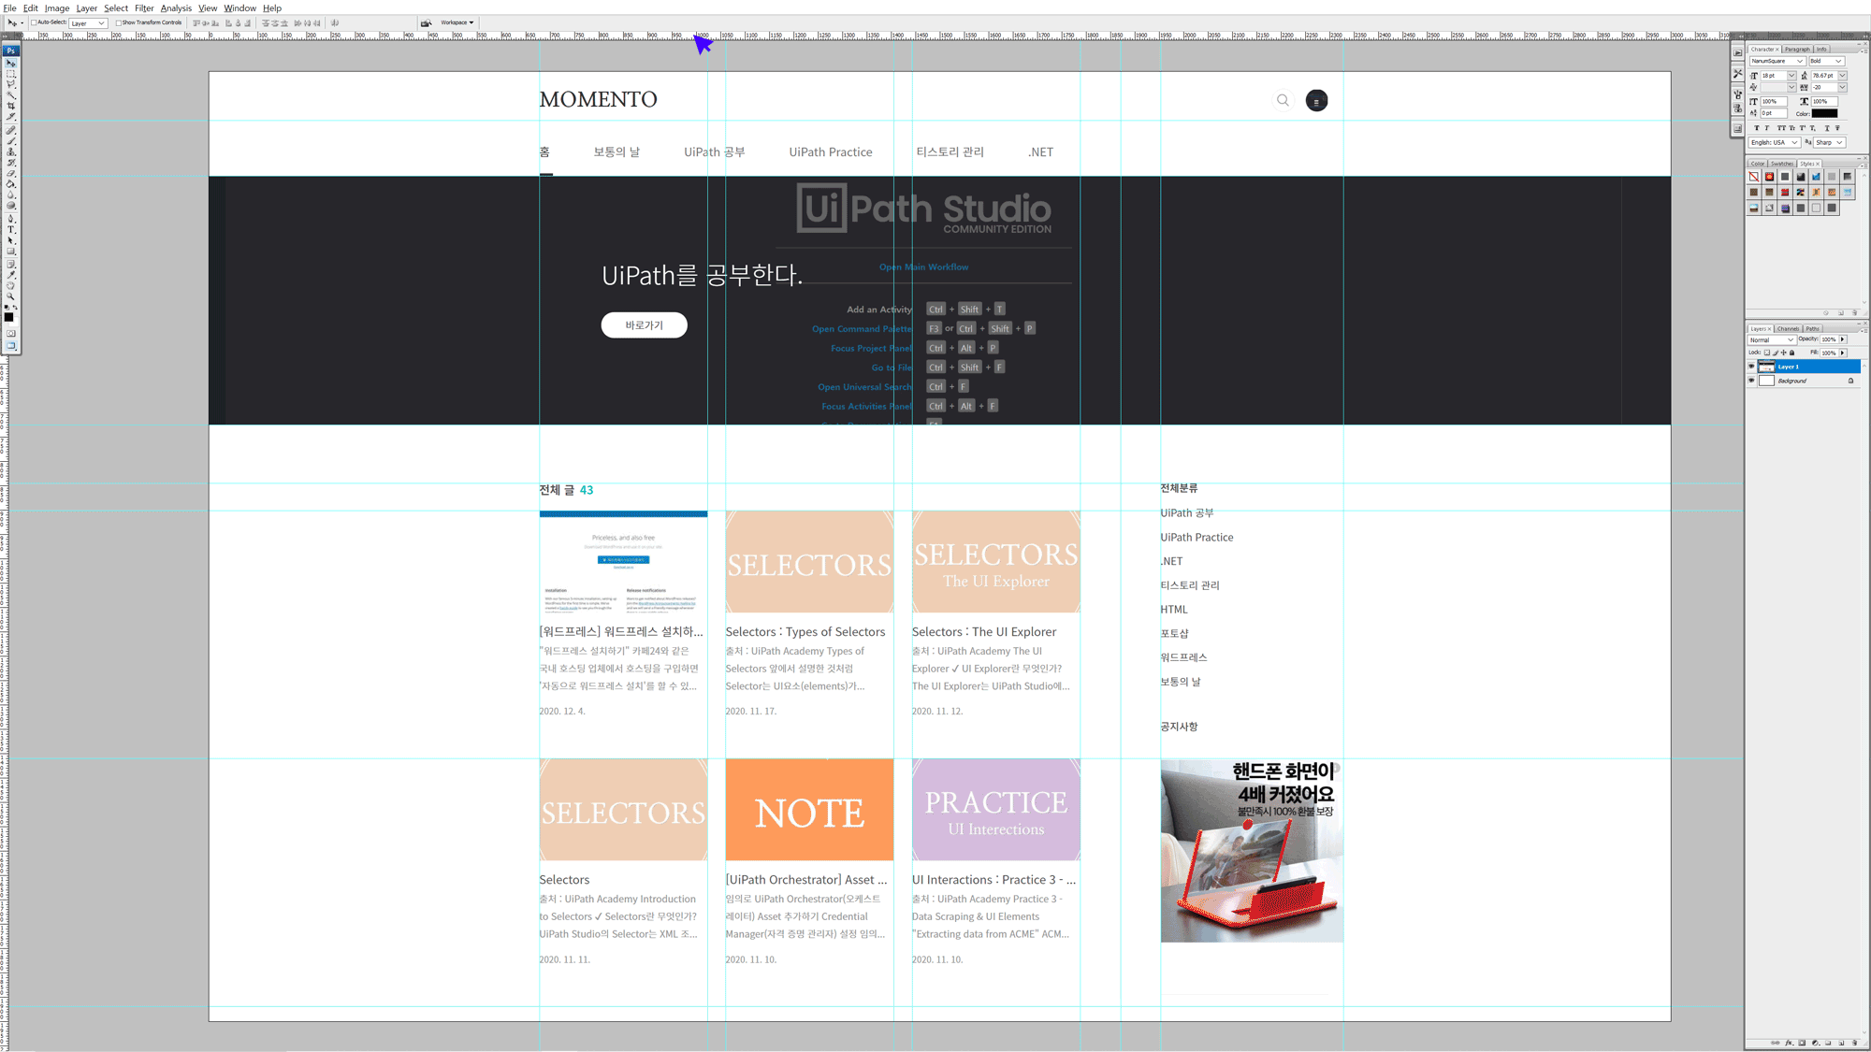
Task: Open the 18 pt font size dropdown
Action: 1791,76
